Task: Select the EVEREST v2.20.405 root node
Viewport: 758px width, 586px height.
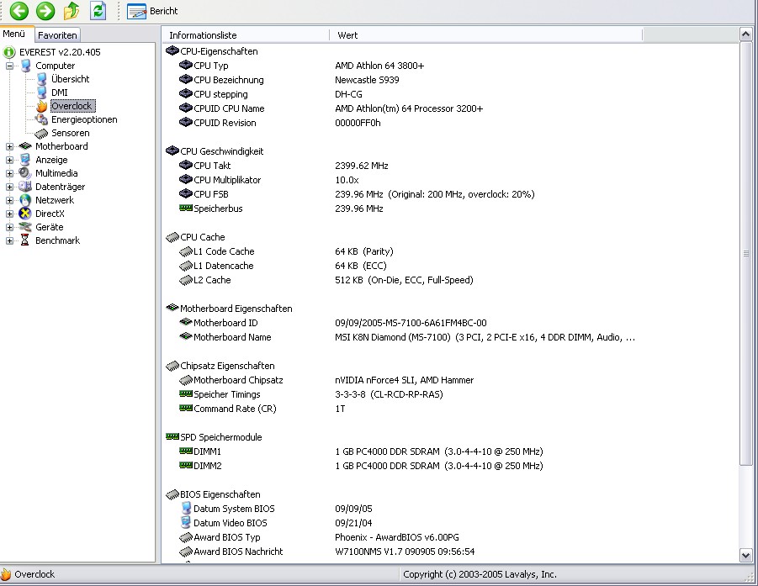Action: pos(60,52)
